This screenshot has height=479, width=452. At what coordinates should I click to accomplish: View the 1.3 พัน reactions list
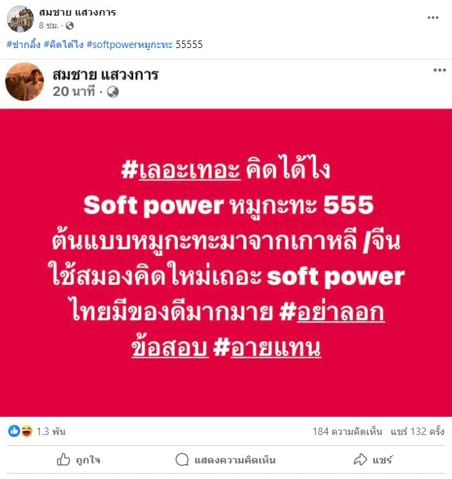51,432
